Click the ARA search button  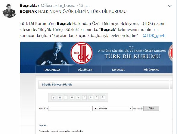click(x=151, y=108)
